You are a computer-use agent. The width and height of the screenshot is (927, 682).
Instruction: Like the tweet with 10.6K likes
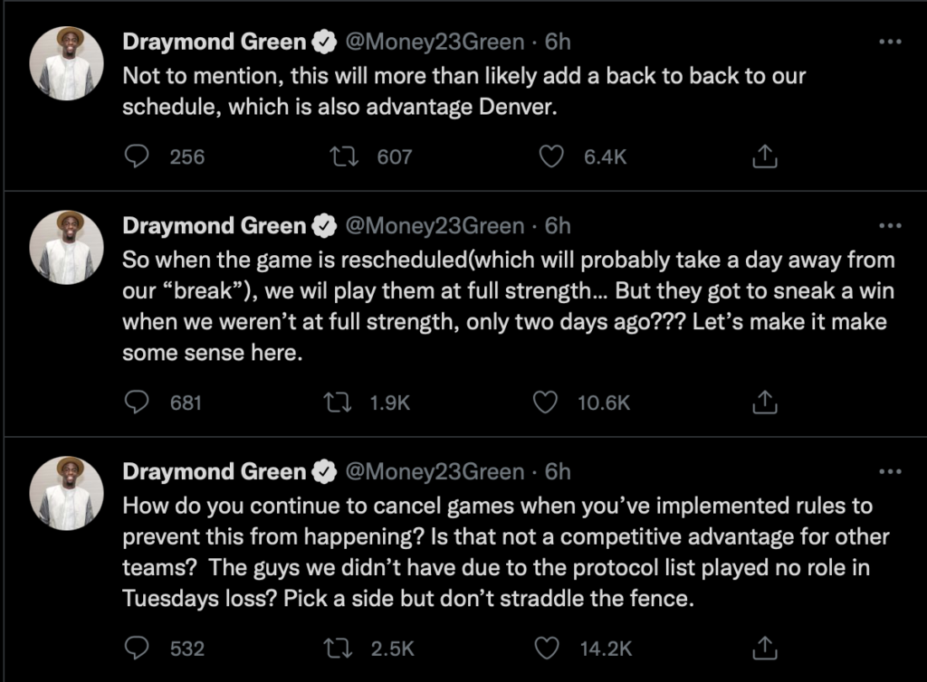[x=545, y=403]
